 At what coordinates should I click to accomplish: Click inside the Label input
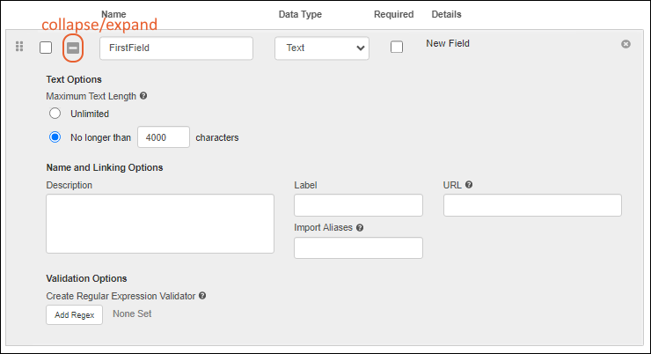pyautogui.click(x=358, y=205)
